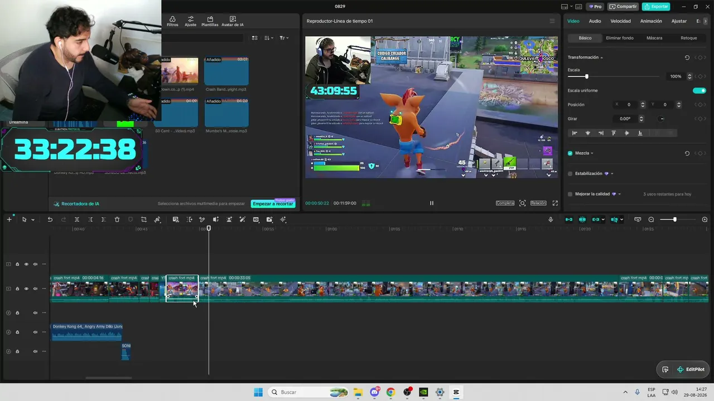Open File Explorer from the taskbar
The width and height of the screenshot is (714, 401).
(x=358, y=392)
